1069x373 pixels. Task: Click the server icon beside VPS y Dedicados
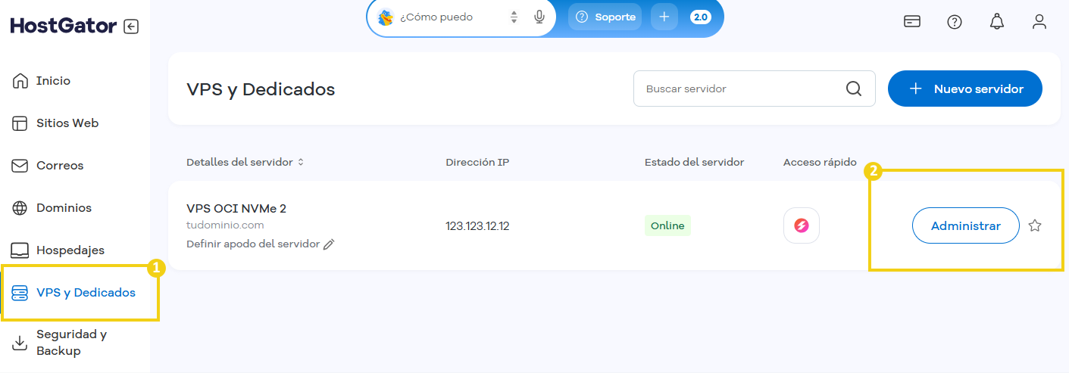tap(20, 293)
